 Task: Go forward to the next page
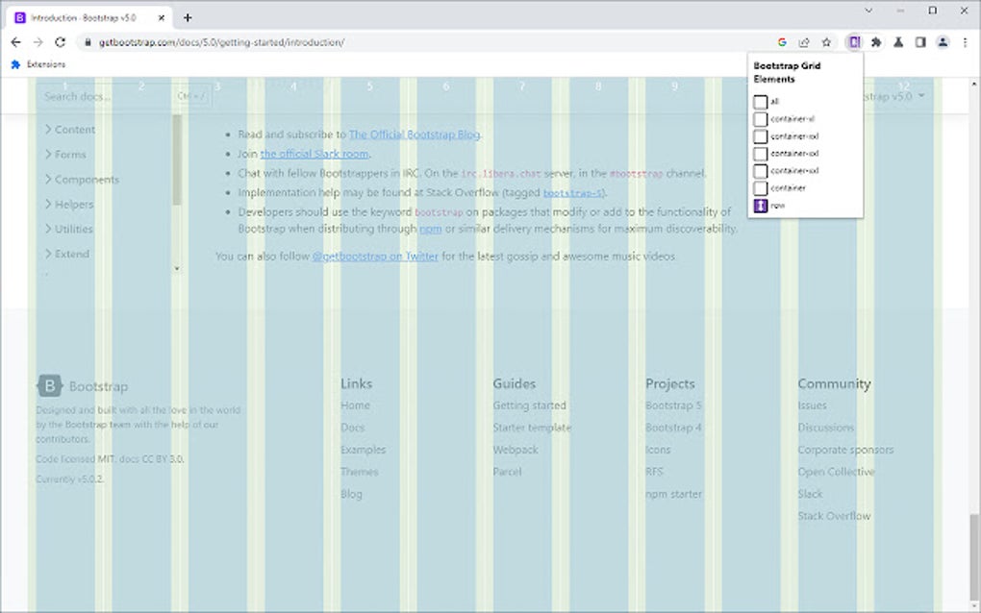point(38,42)
